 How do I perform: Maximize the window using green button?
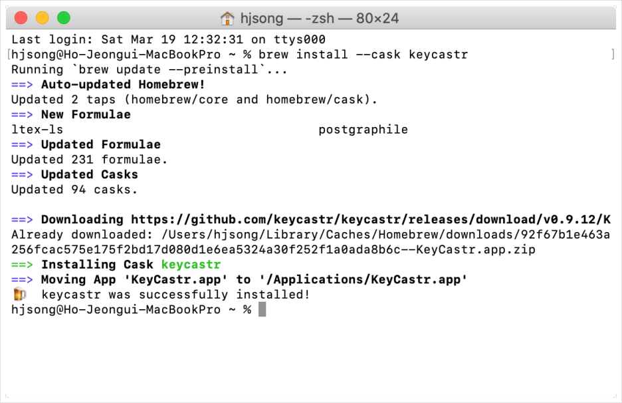(64, 18)
